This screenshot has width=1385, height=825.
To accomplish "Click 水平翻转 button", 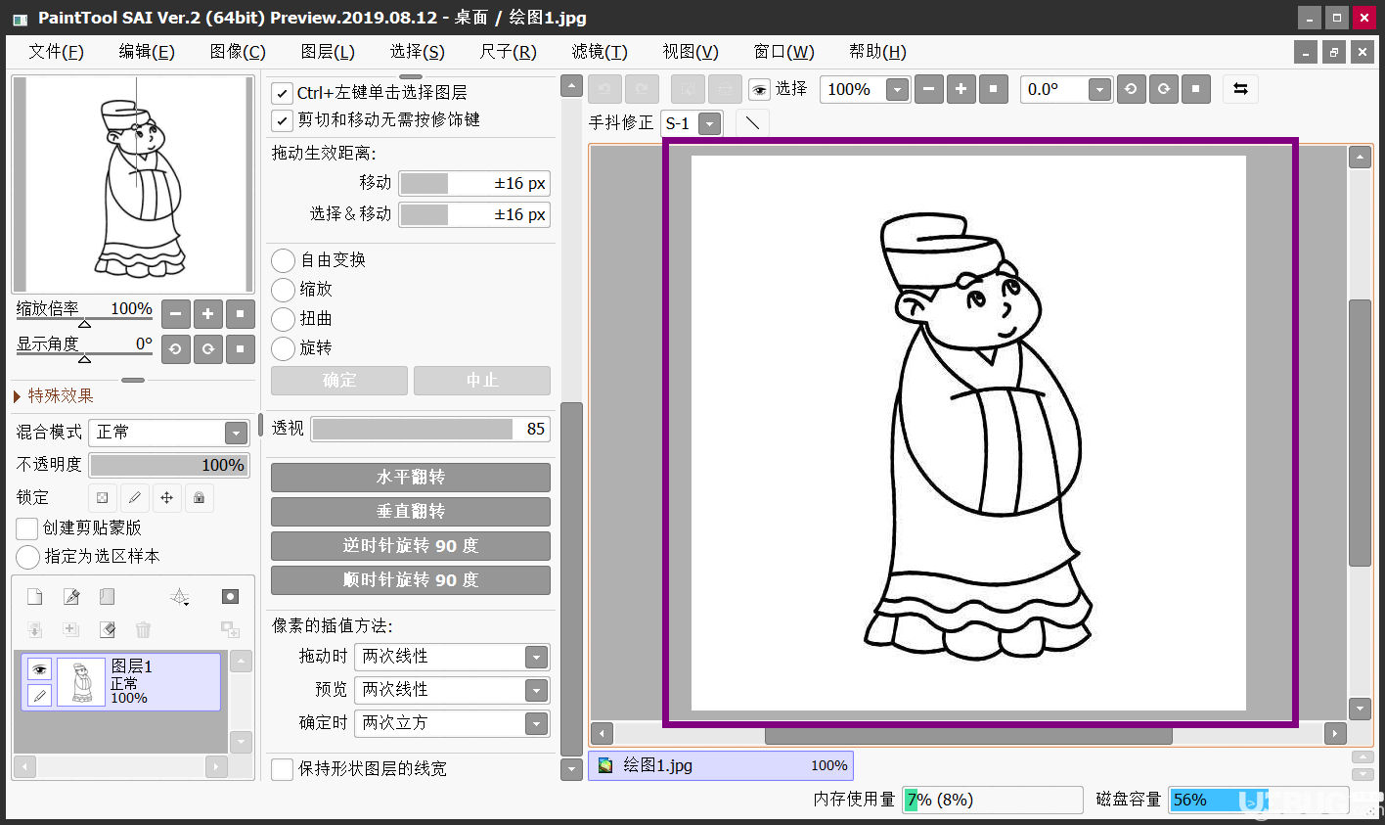I will (411, 478).
